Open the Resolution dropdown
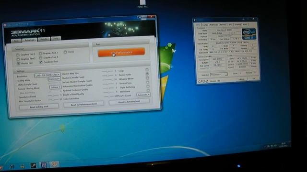 tap(47, 75)
